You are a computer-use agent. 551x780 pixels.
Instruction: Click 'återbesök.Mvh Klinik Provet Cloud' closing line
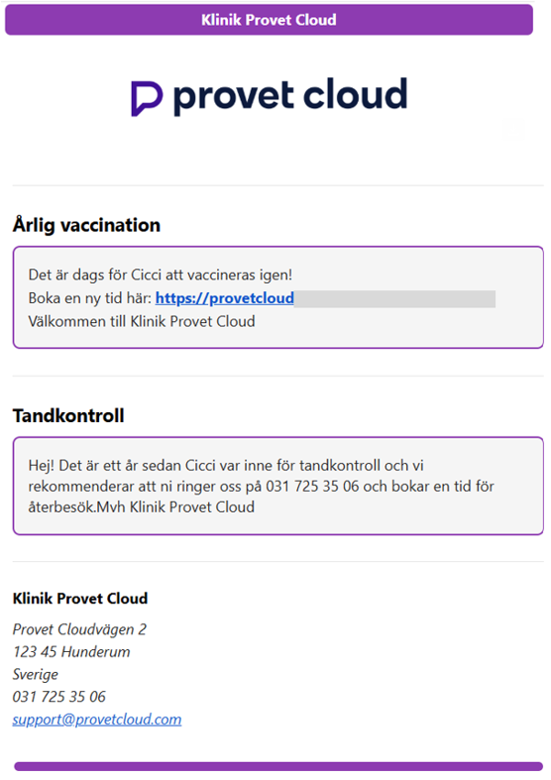click(142, 506)
